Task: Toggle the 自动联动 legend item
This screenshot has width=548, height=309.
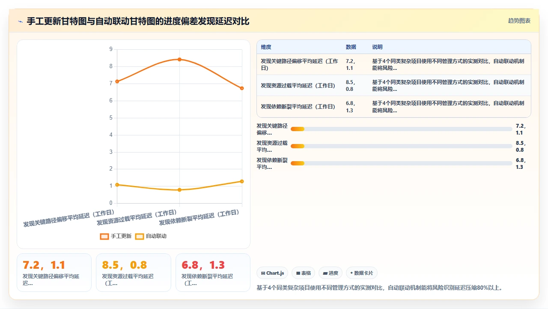Action: pyautogui.click(x=151, y=236)
